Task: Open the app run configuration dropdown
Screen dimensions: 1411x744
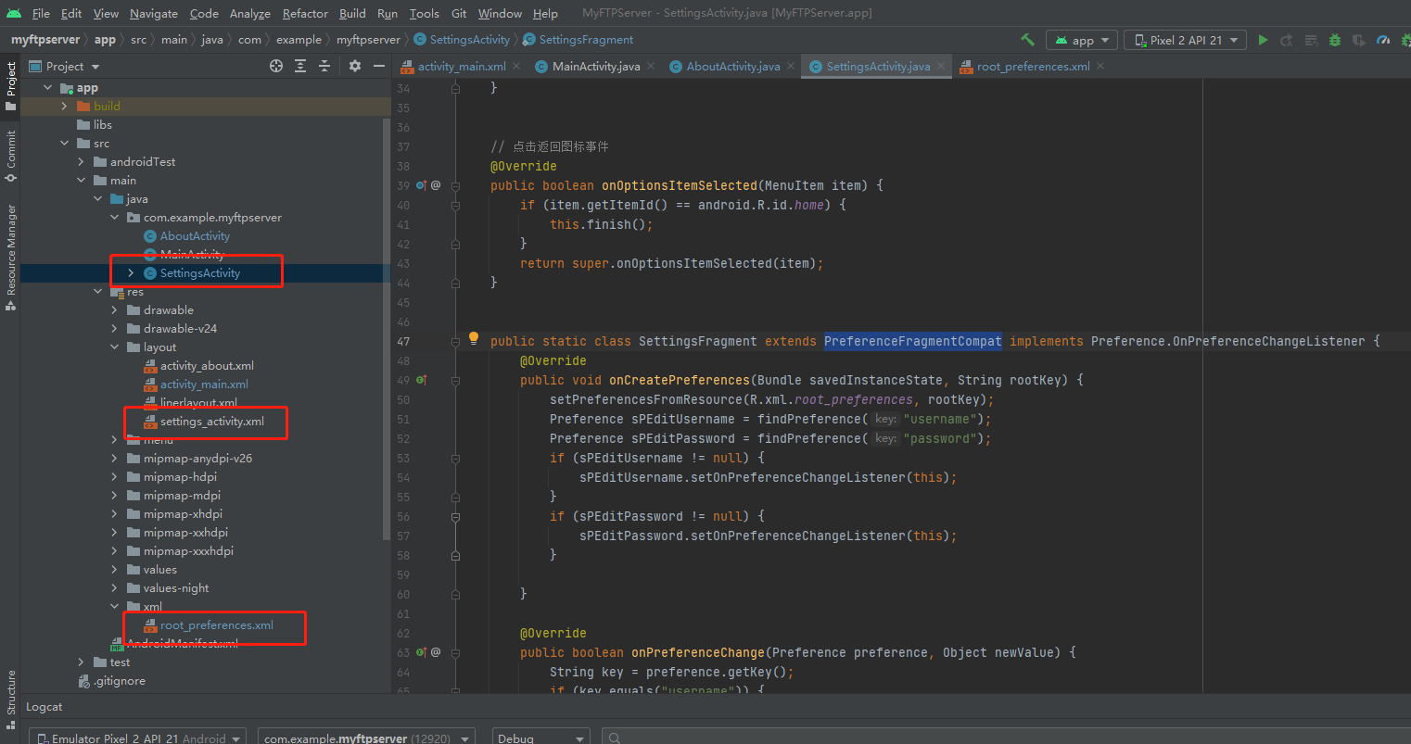Action: point(1081,39)
